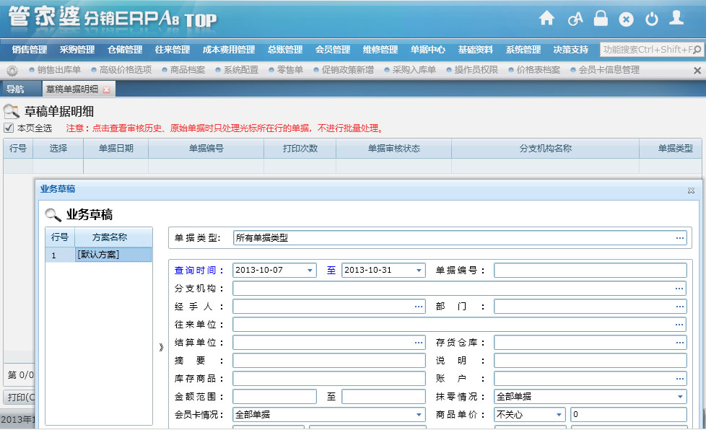This screenshot has height=430, width=706.
Task: Switch to the 导航 tab
Action: tap(15, 89)
